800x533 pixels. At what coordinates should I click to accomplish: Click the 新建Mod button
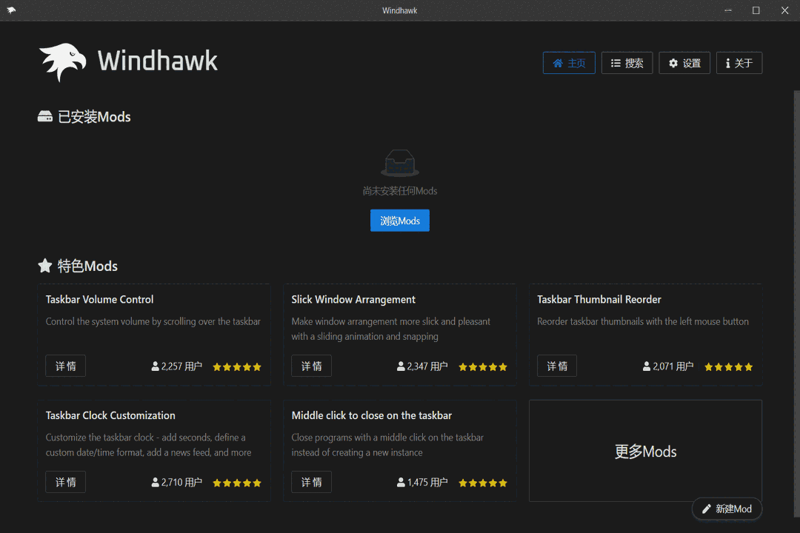click(727, 509)
